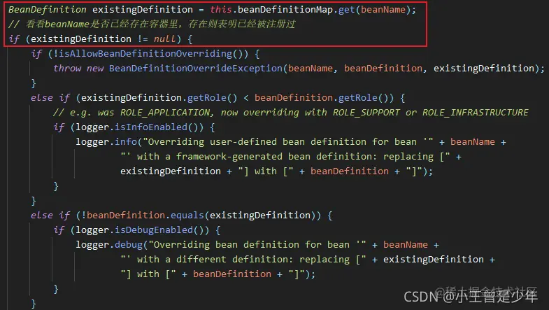Click the BeanDefinition type on first line

pos(48,10)
